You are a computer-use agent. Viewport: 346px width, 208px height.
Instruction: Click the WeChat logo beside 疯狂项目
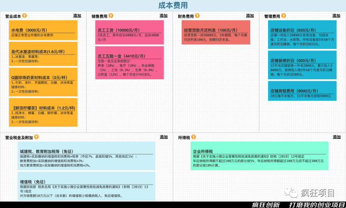(291, 192)
